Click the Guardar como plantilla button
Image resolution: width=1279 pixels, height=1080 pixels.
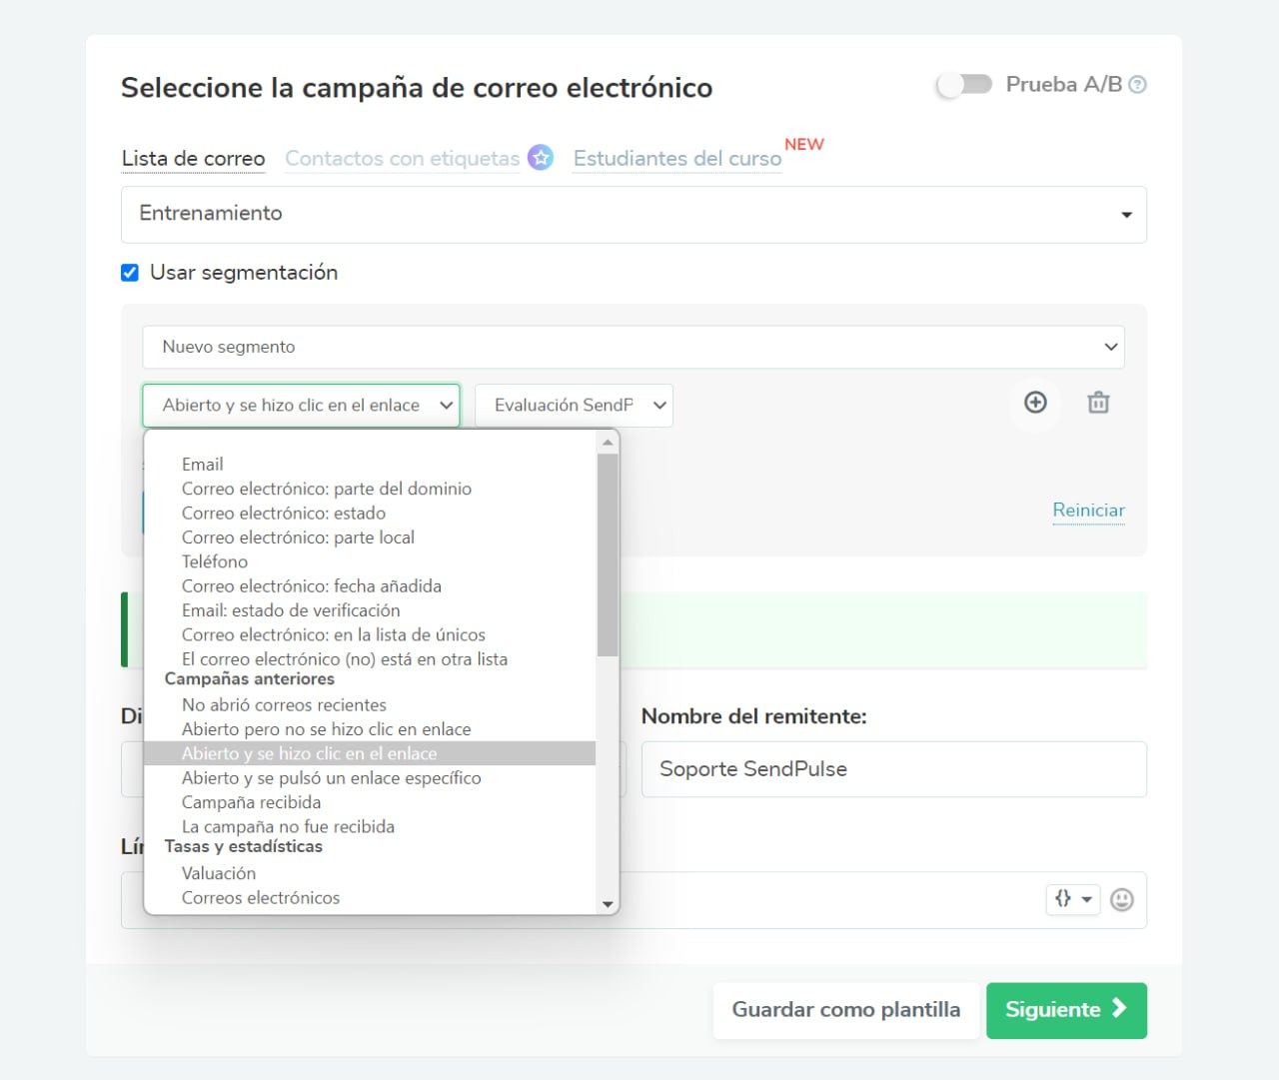(x=846, y=1010)
